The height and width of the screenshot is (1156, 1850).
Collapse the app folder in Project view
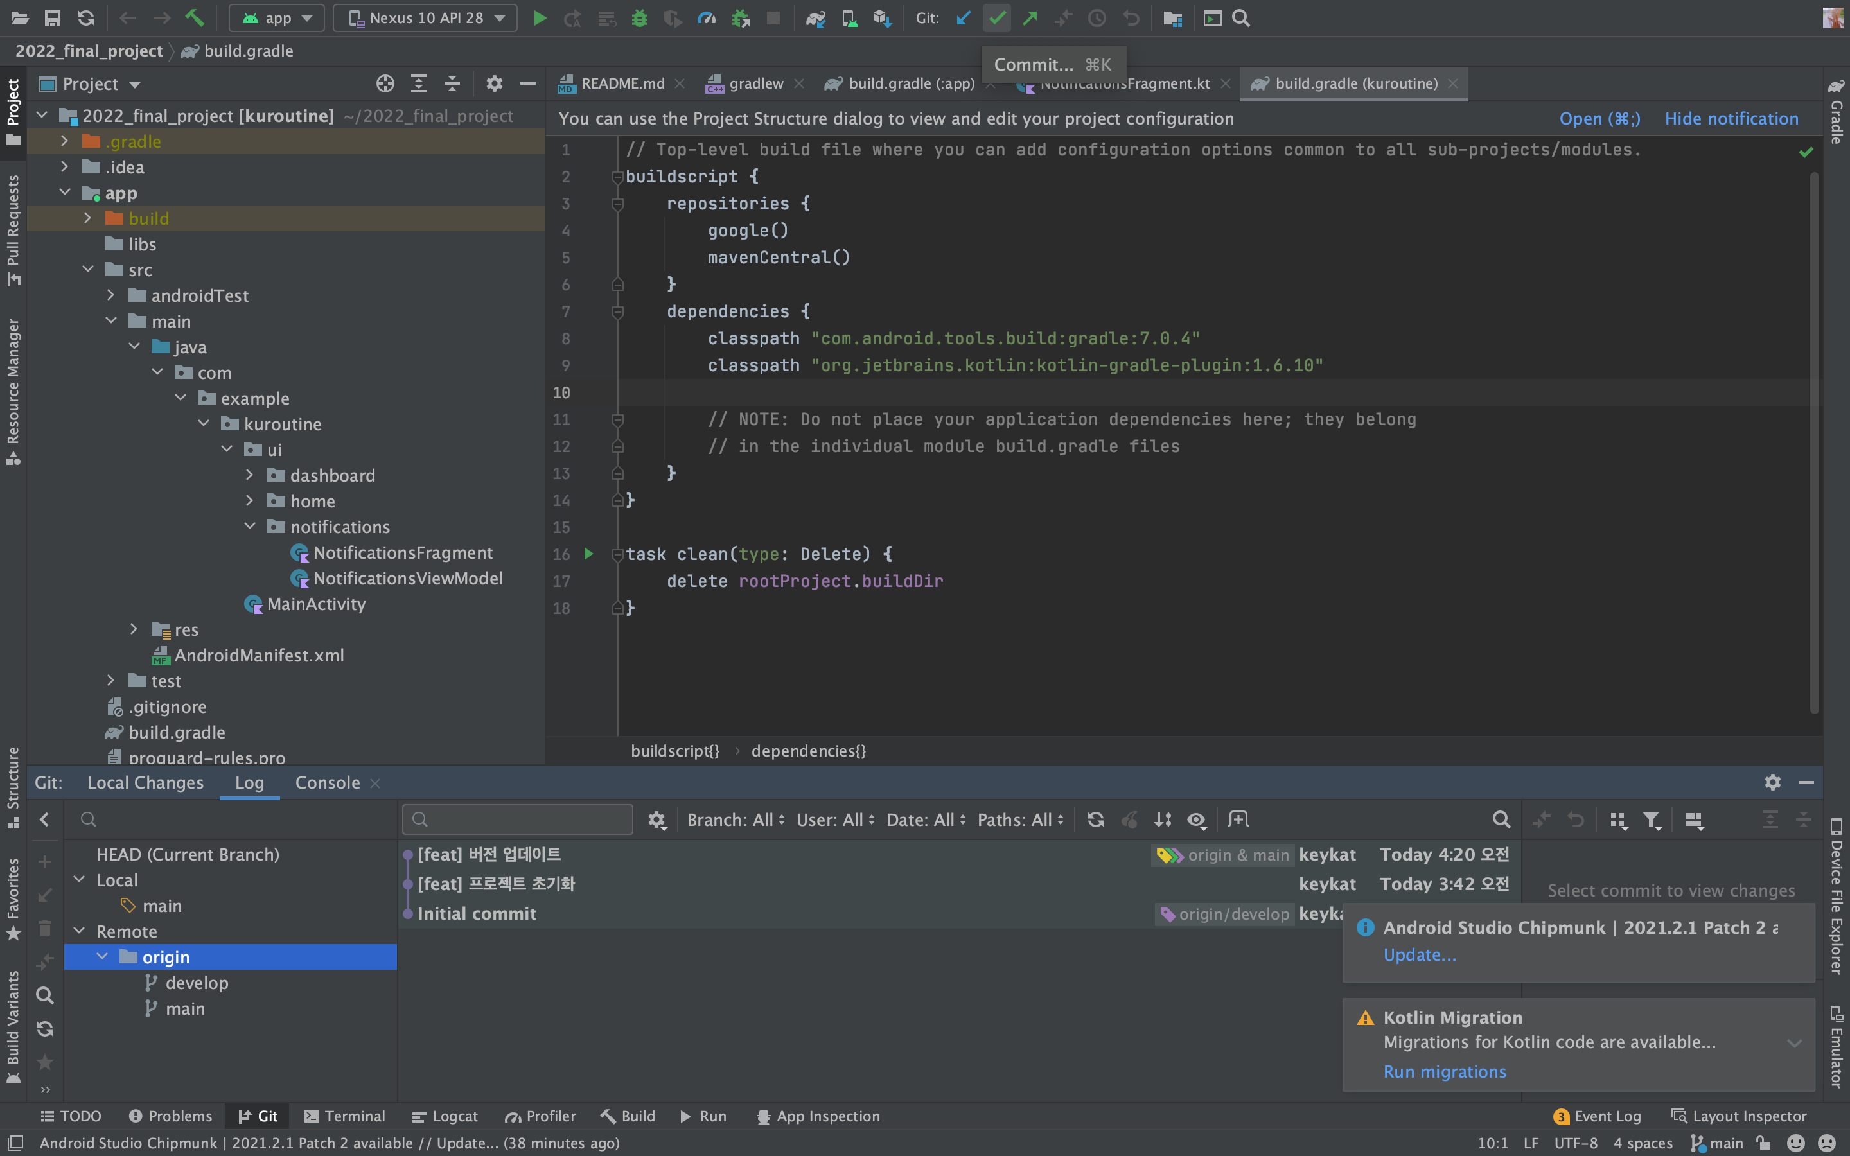coord(65,193)
